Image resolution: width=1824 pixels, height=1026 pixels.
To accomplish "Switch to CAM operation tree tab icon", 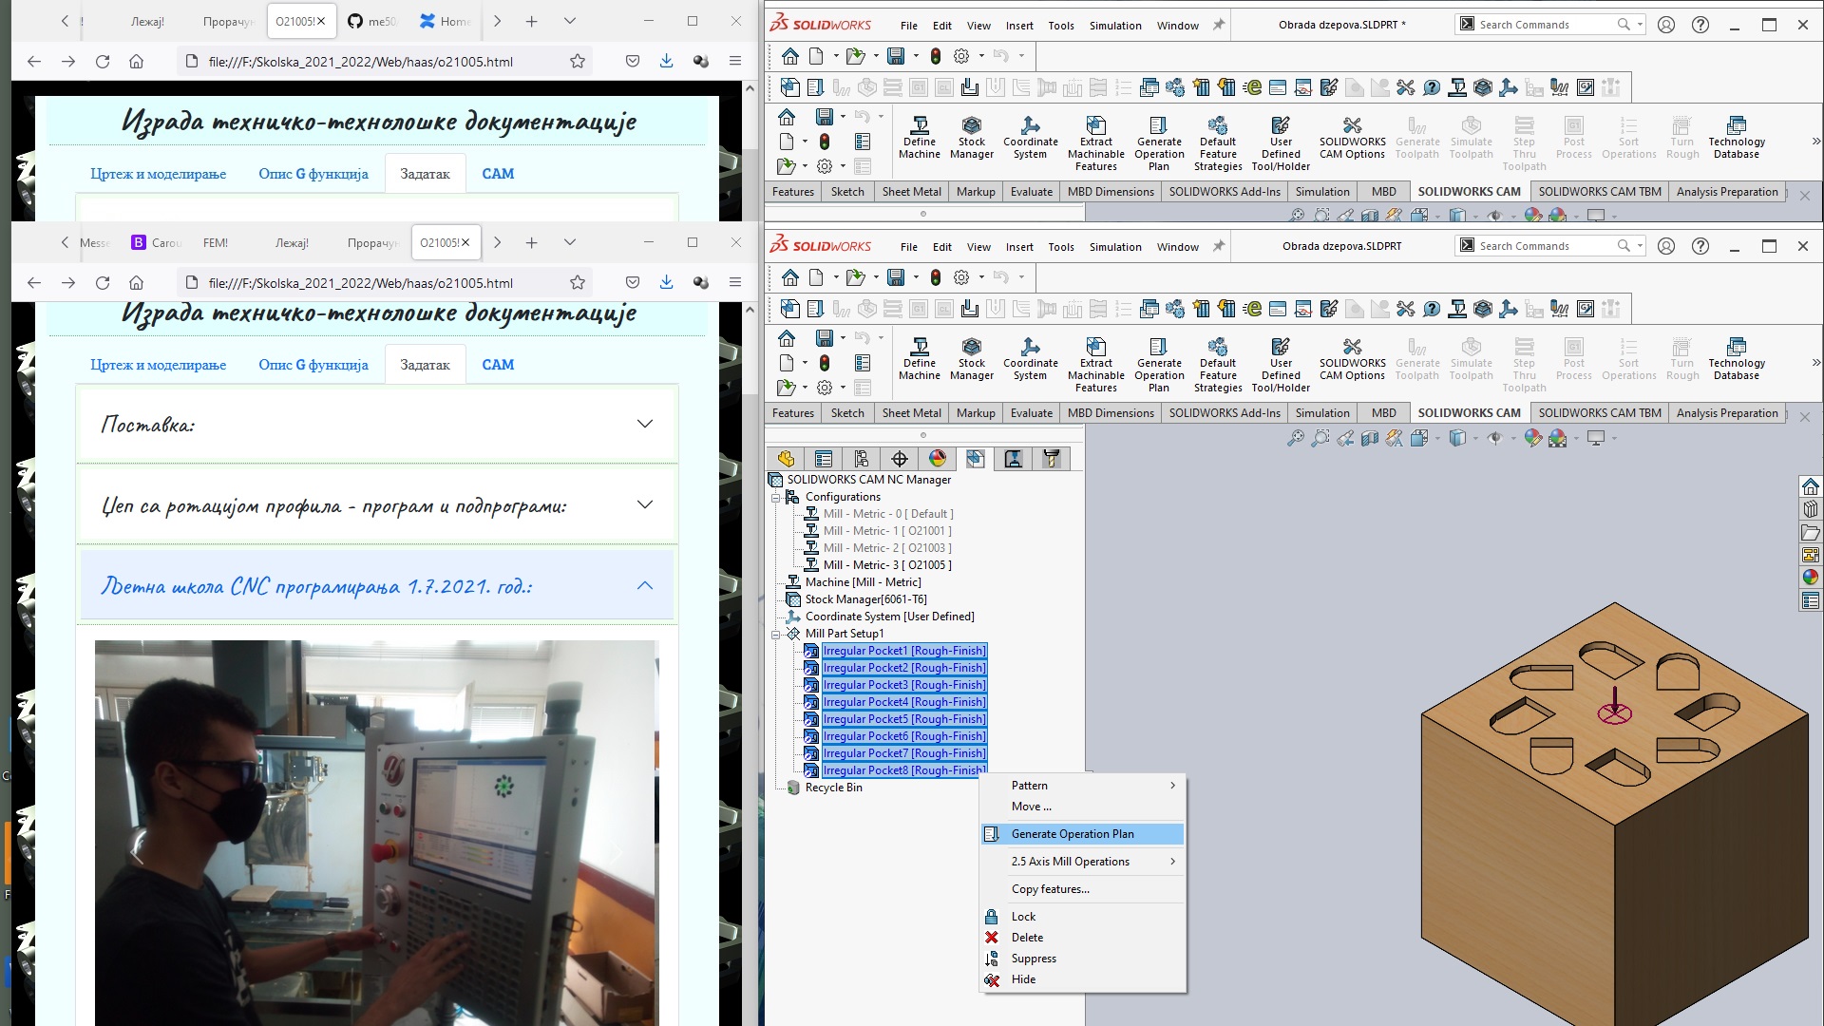I will pyautogui.click(x=1014, y=459).
